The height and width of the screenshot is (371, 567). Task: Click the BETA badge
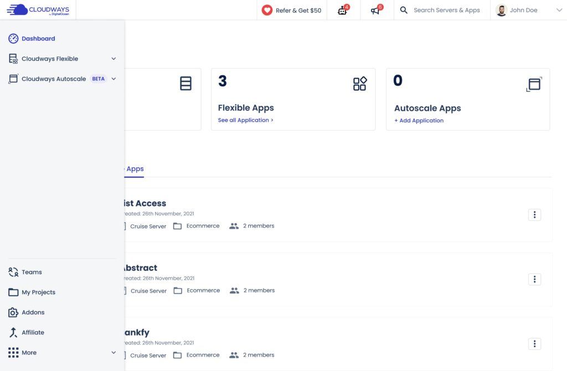tap(99, 79)
